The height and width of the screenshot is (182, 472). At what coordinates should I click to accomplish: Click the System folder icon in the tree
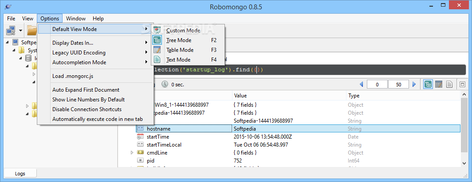tap(21, 50)
